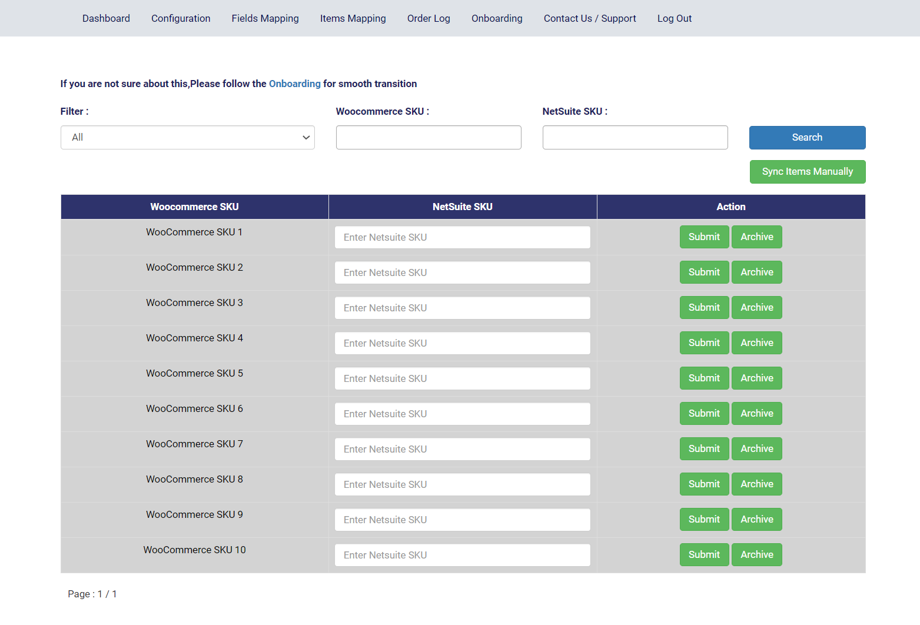Submit the mapping for WooCommerce SKU 10
The width and height of the screenshot is (920, 625).
[x=704, y=554]
